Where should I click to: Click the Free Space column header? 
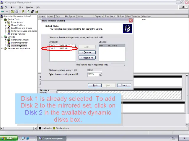tap(110, 16)
